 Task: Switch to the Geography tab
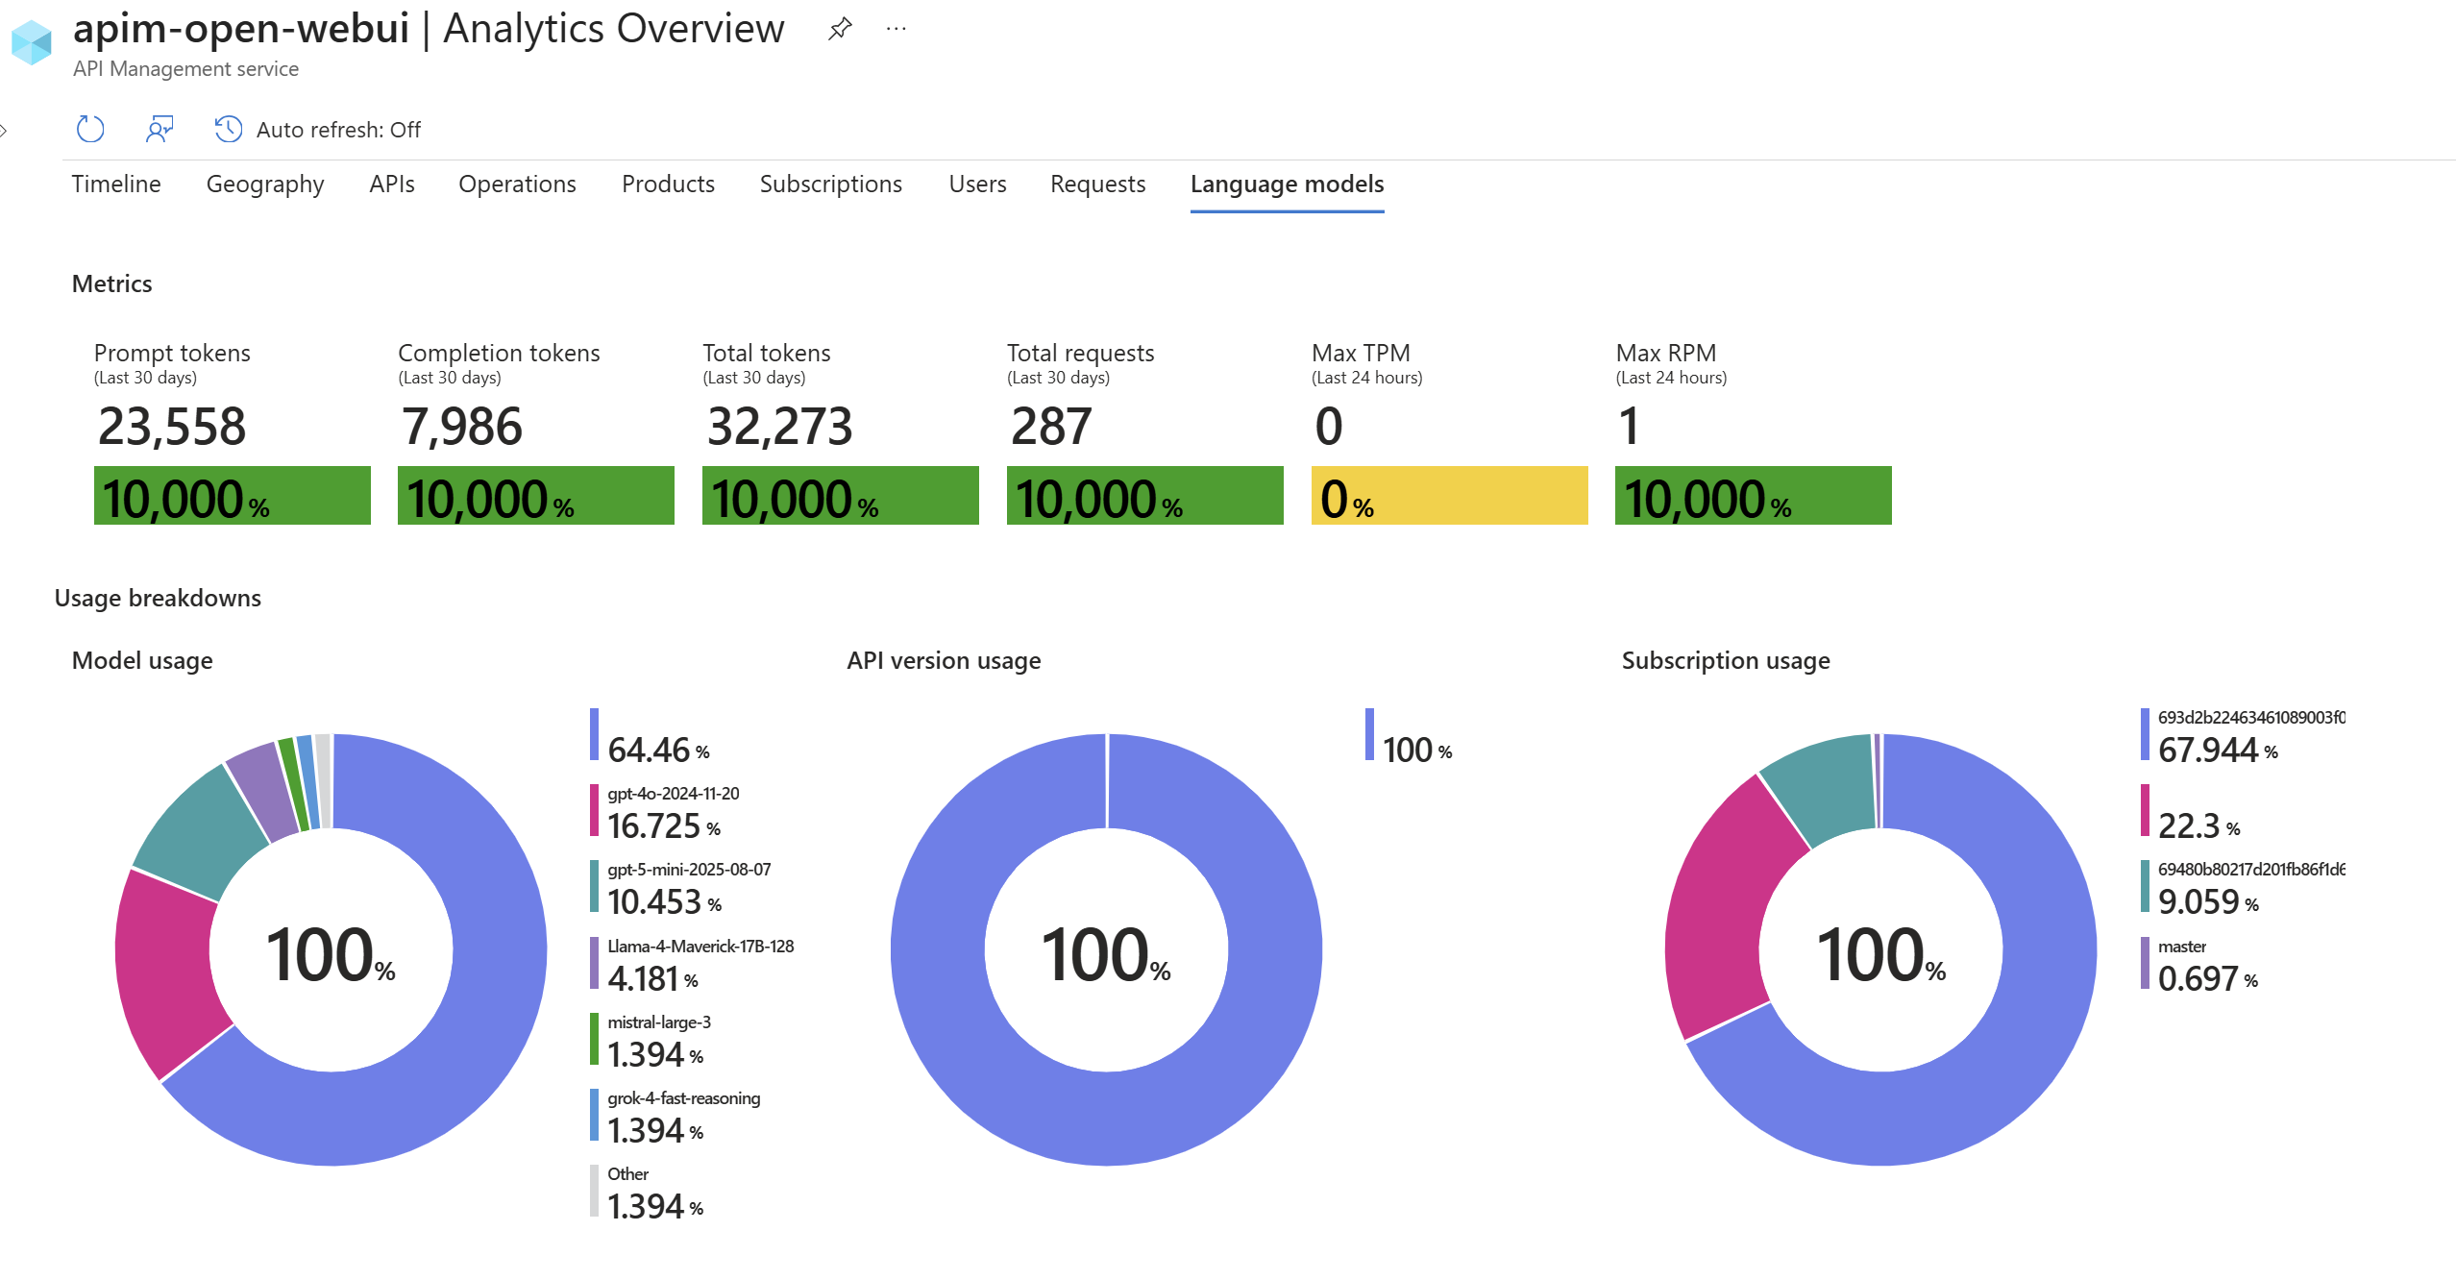pyautogui.click(x=265, y=184)
